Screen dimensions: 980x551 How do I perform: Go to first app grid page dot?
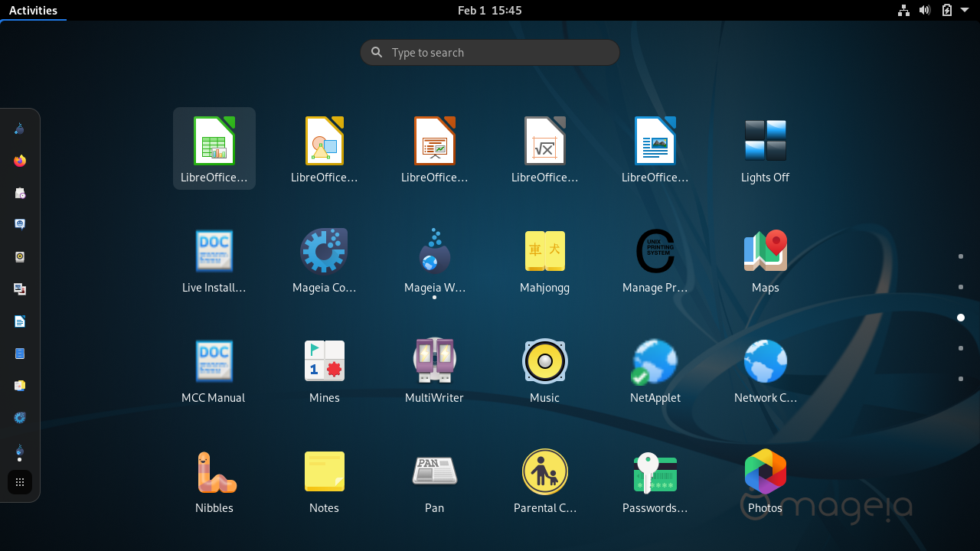961,256
